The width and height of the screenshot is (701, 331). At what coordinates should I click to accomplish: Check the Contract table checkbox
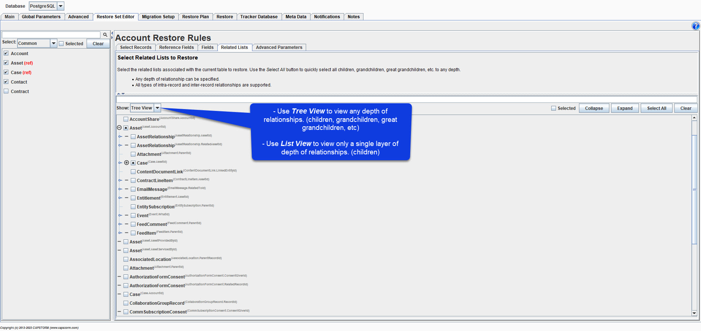6,91
